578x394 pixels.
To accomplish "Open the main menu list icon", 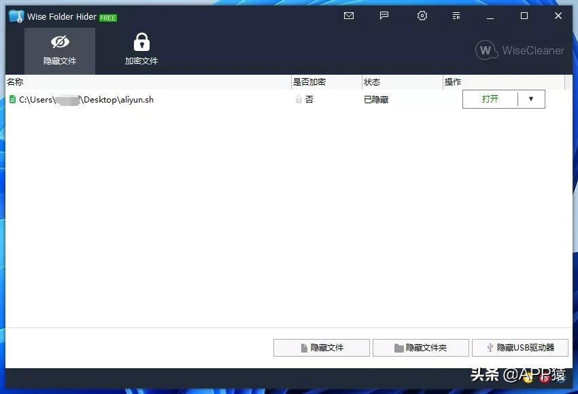I will coord(456,15).
